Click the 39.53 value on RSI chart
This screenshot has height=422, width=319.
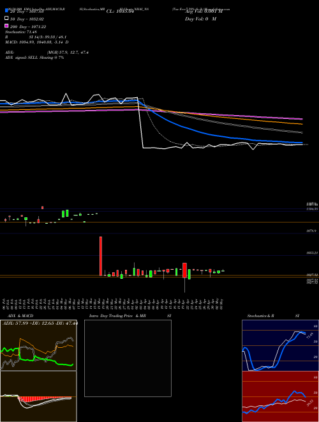coord(311,403)
